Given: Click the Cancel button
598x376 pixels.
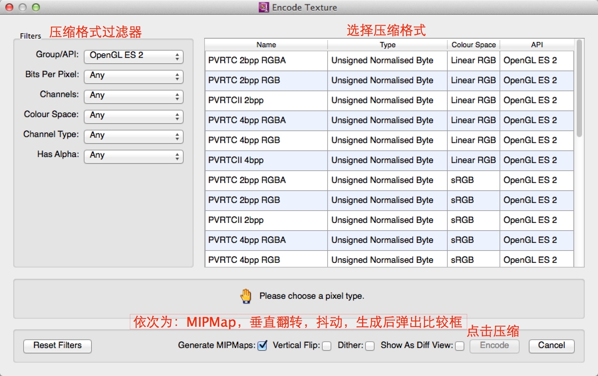Looking at the screenshot, I should (551, 345).
